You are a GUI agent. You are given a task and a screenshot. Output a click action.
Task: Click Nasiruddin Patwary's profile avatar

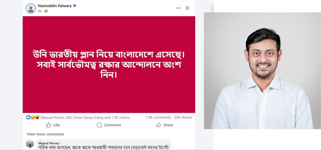coord(31,8)
